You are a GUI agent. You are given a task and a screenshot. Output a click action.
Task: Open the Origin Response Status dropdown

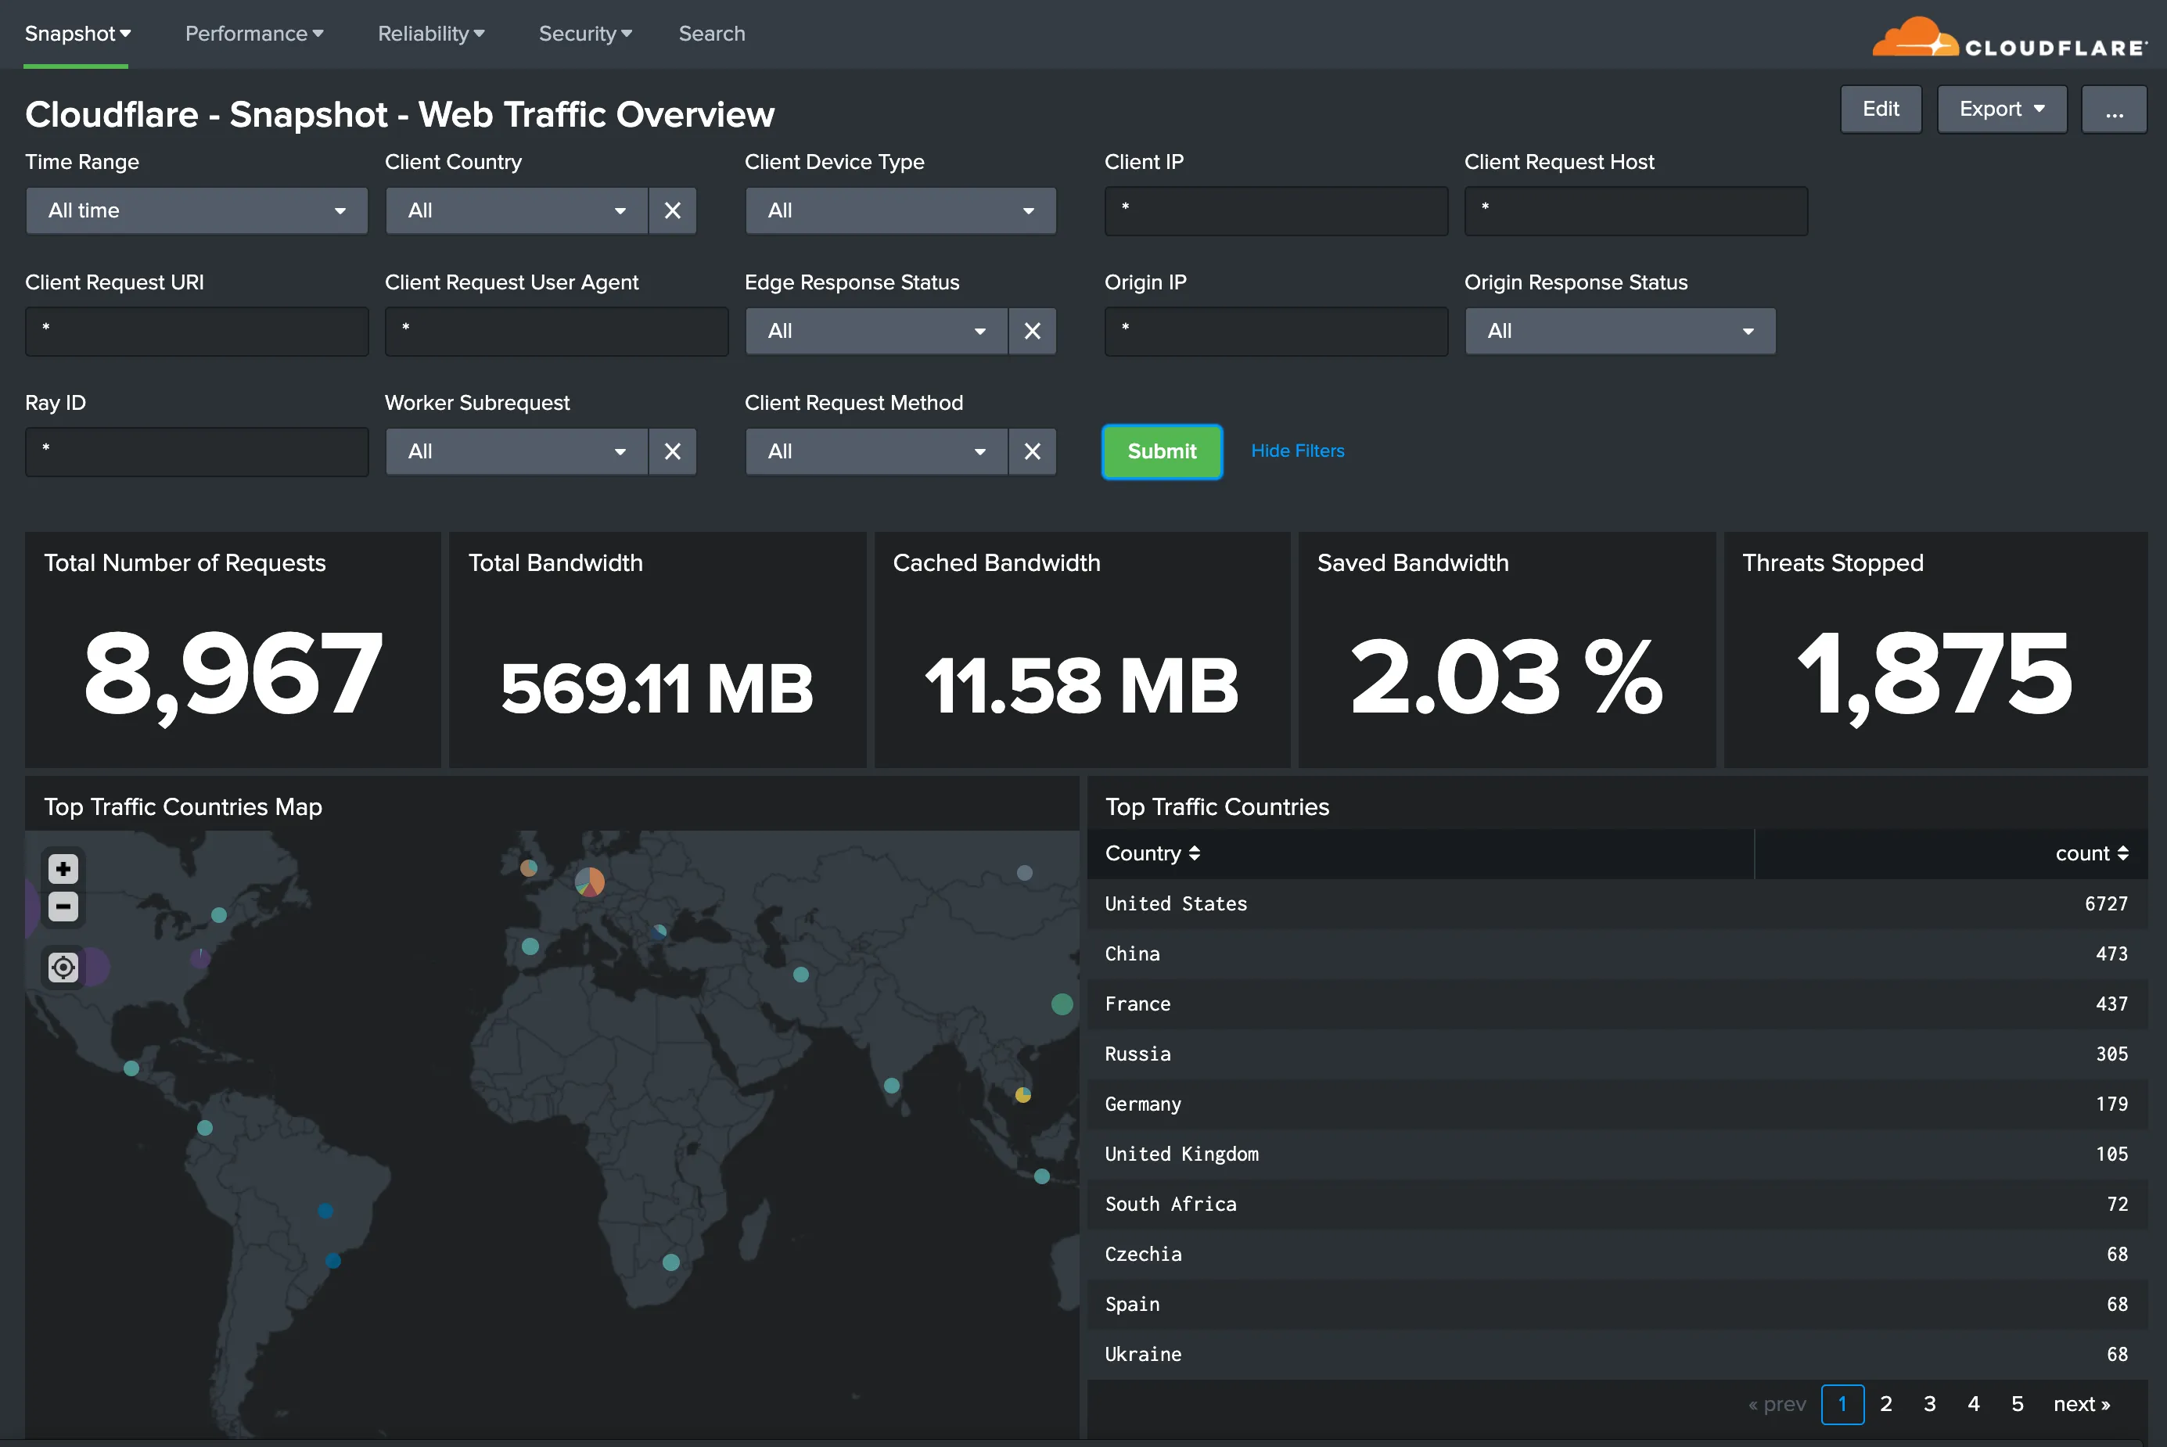coord(1619,330)
